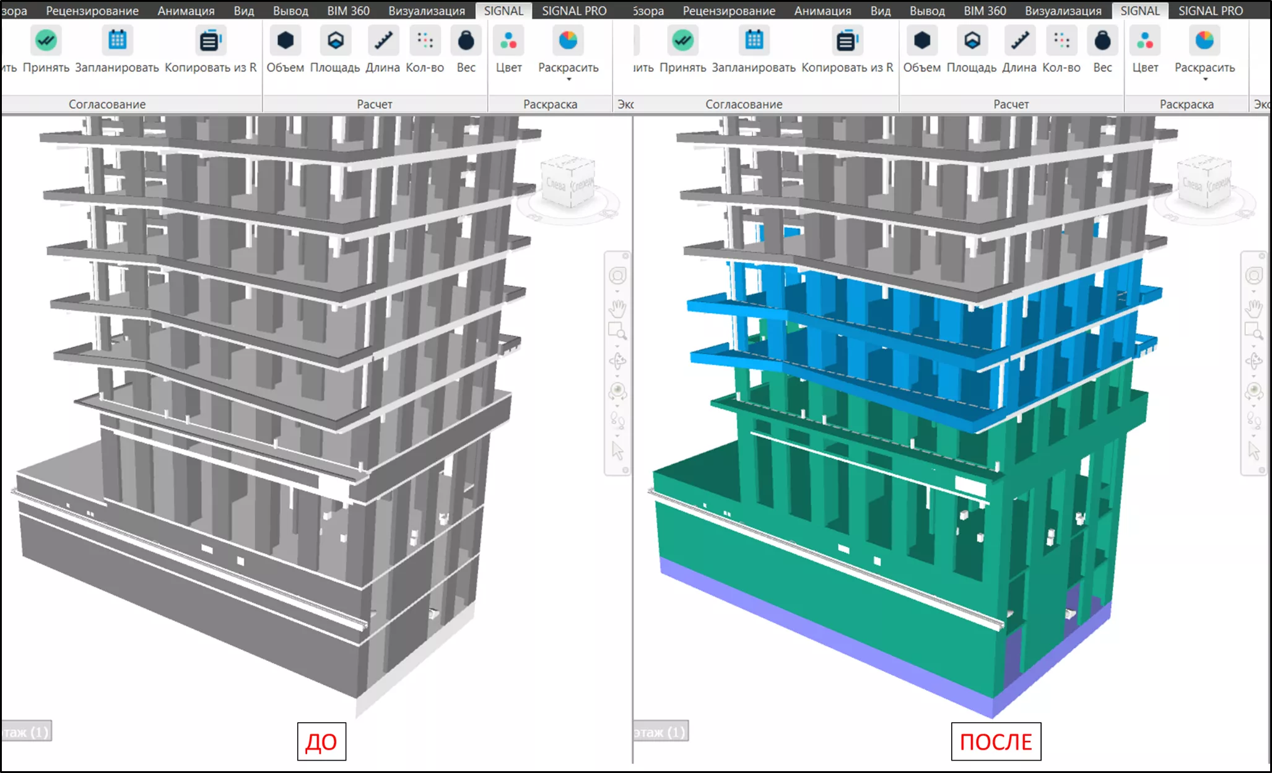The width and height of the screenshot is (1272, 773).
Task: Click ViewCube Слева face in left window
Action: click(x=555, y=184)
